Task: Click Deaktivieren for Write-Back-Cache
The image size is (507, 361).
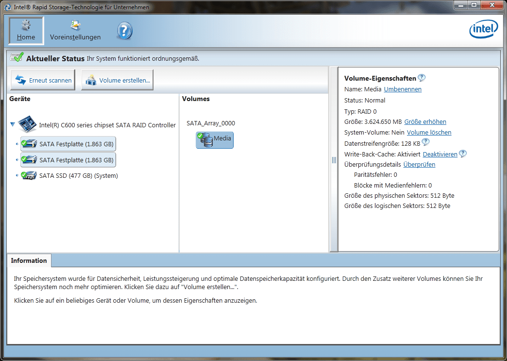Action: [x=440, y=155]
